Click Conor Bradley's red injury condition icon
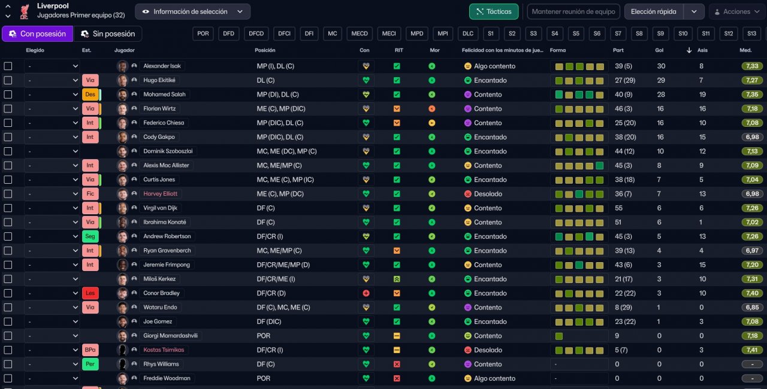This screenshot has height=389, width=767. [366, 293]
